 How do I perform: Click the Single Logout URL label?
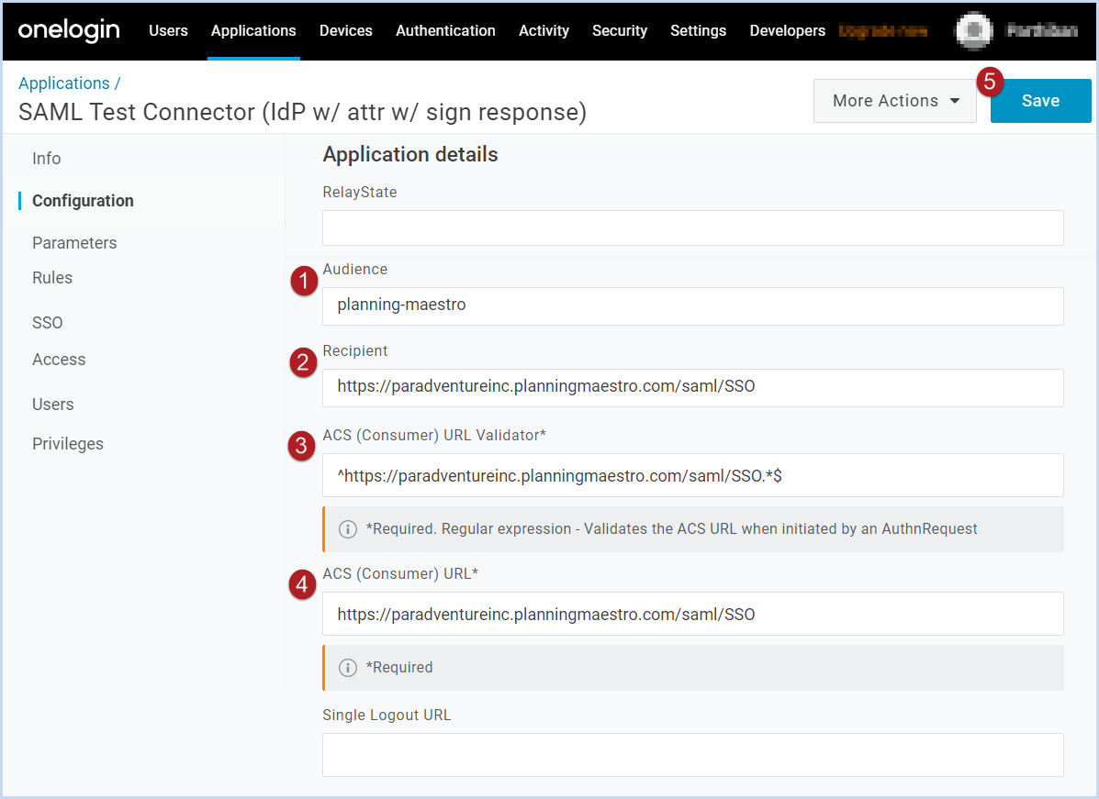[387, 715]
